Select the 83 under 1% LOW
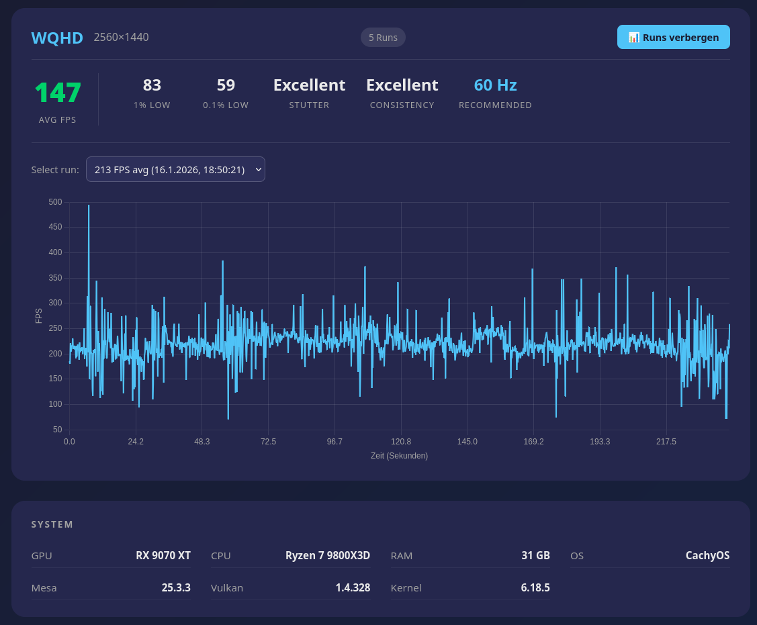 152,85
